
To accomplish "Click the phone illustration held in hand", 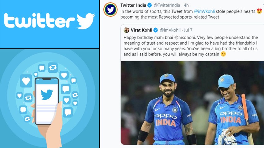I will (46, 101).
